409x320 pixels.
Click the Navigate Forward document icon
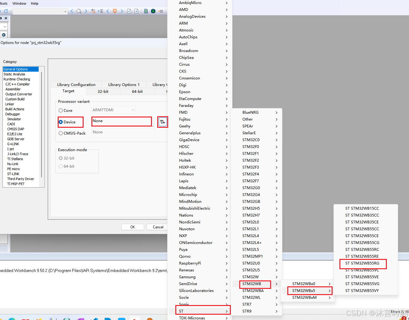136,11
